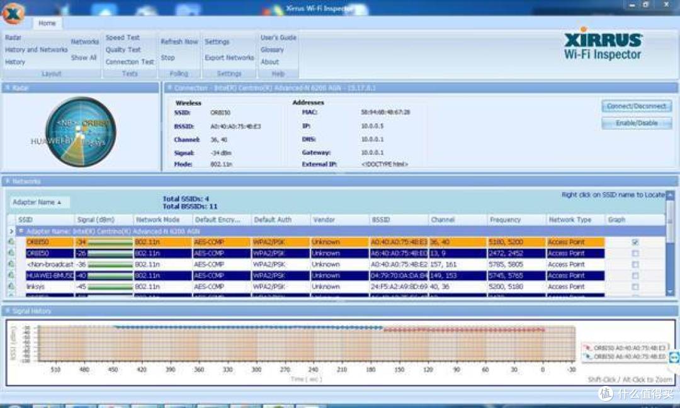Image resolution: width=680 pixels, height=408 pixels.
Task: Tick graph checkbox for HUAWEI network row
Action: (x=635, y=276)
